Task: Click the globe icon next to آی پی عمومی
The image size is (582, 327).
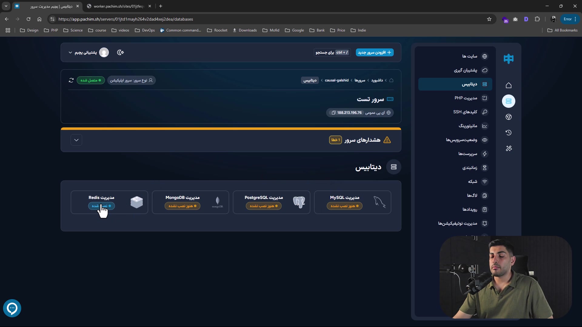Action: tap(389, 113)
